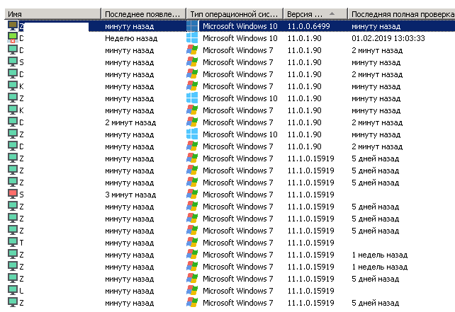Sort by the "Тип операционной сис..." column header
This screenshot has width=455, height=312.
pyautogui.click(x=235, y=14)
